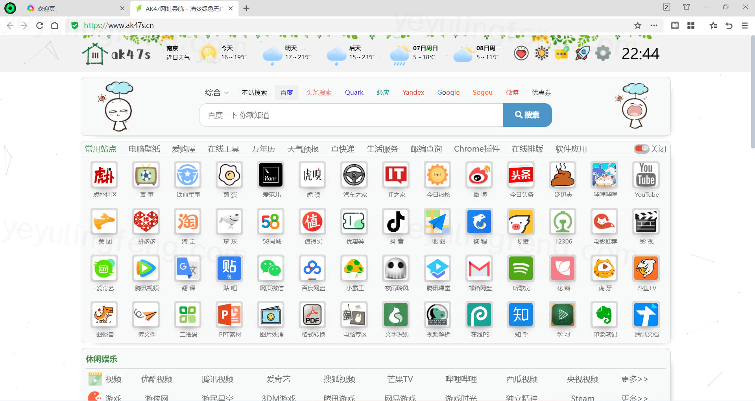Open a new browser tab
This screenshot has width=755, height=401.
pos(246,8)
